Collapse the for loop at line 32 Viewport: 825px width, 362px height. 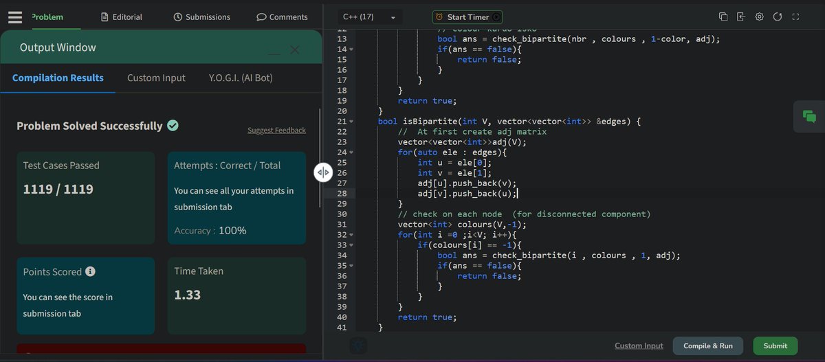[x=352, y=235]
